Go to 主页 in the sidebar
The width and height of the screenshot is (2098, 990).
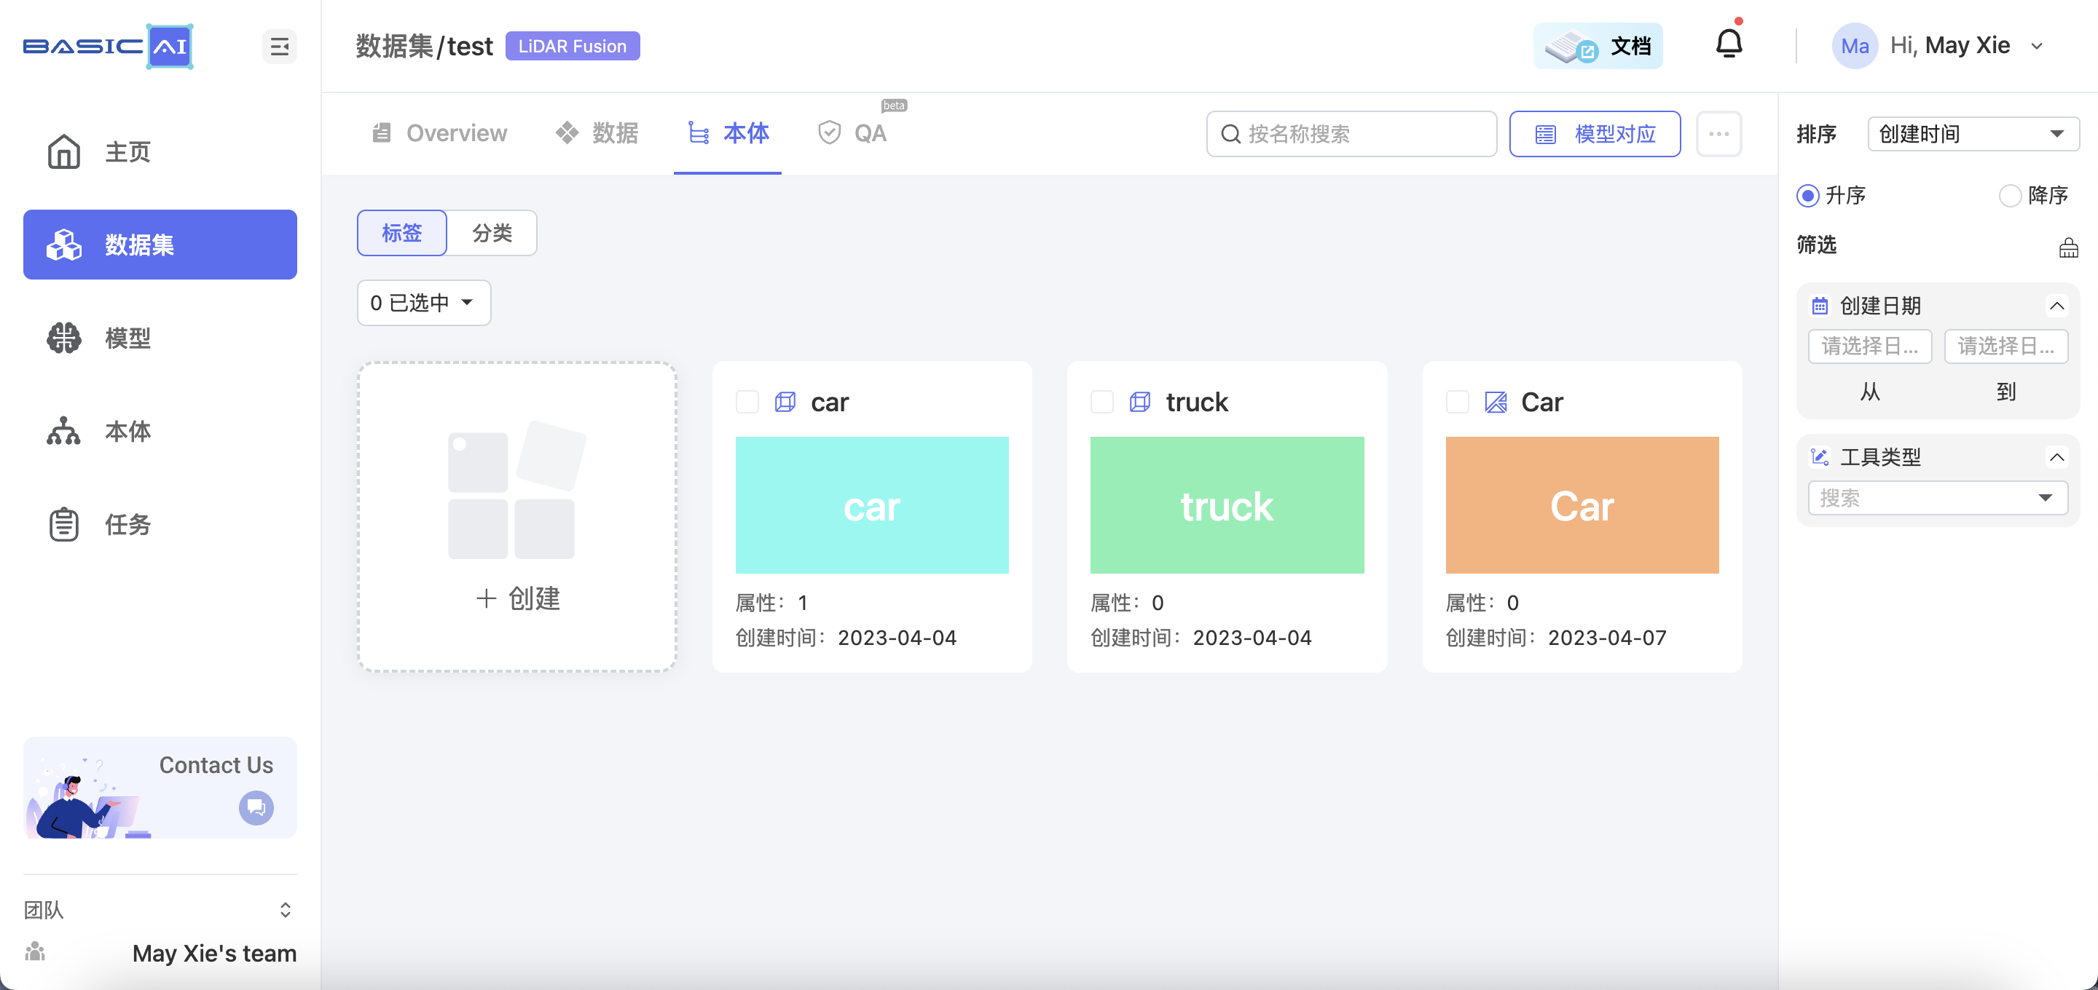[160, 151]
